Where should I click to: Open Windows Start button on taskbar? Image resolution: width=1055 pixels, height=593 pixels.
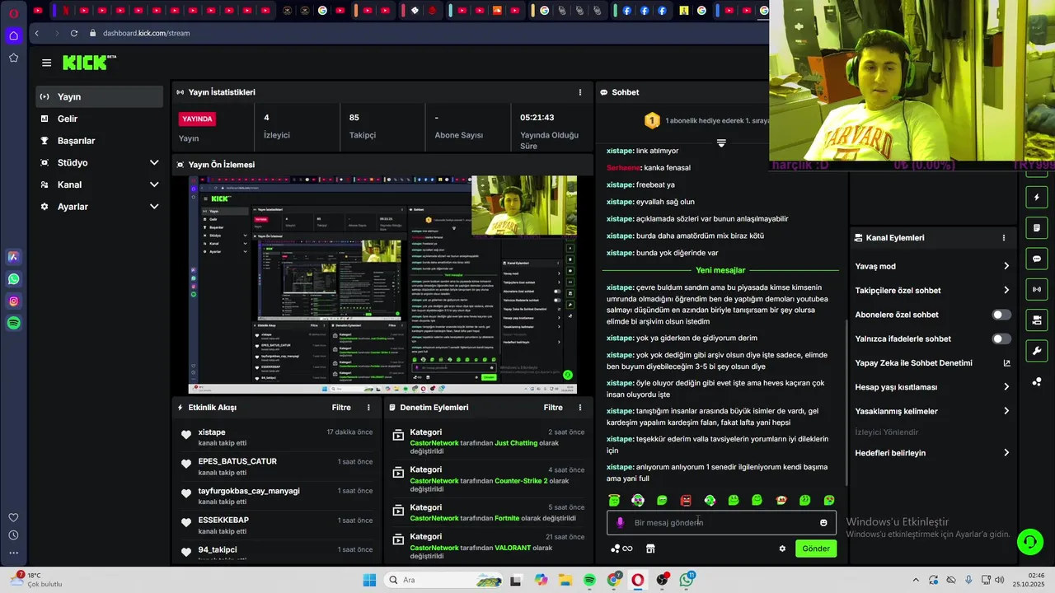369,580
